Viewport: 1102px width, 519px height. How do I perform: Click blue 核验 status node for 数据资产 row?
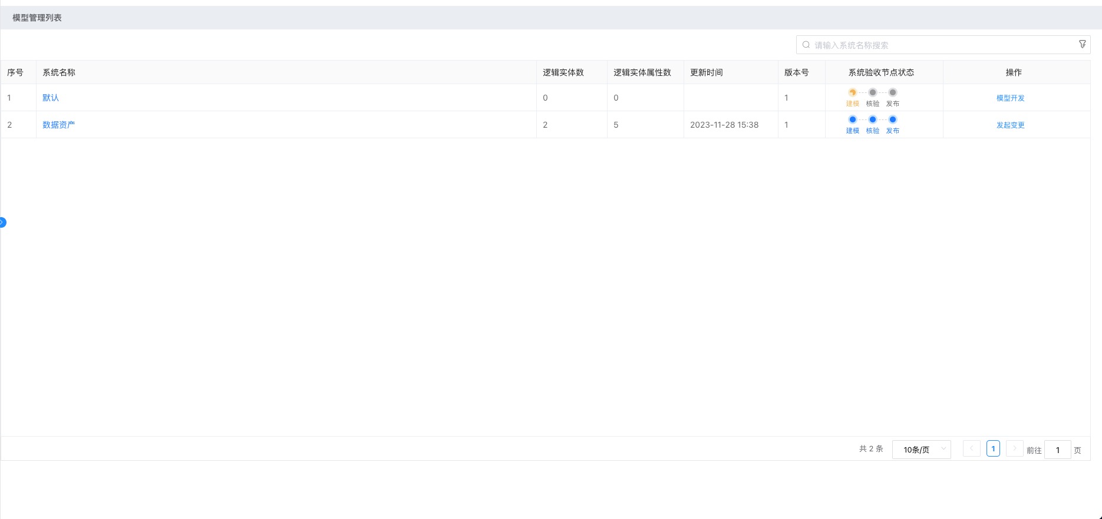873,119
